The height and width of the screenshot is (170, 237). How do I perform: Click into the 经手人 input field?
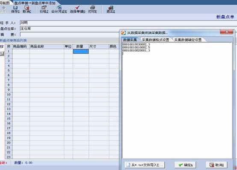pyautogui.click(x=128, y=23)
